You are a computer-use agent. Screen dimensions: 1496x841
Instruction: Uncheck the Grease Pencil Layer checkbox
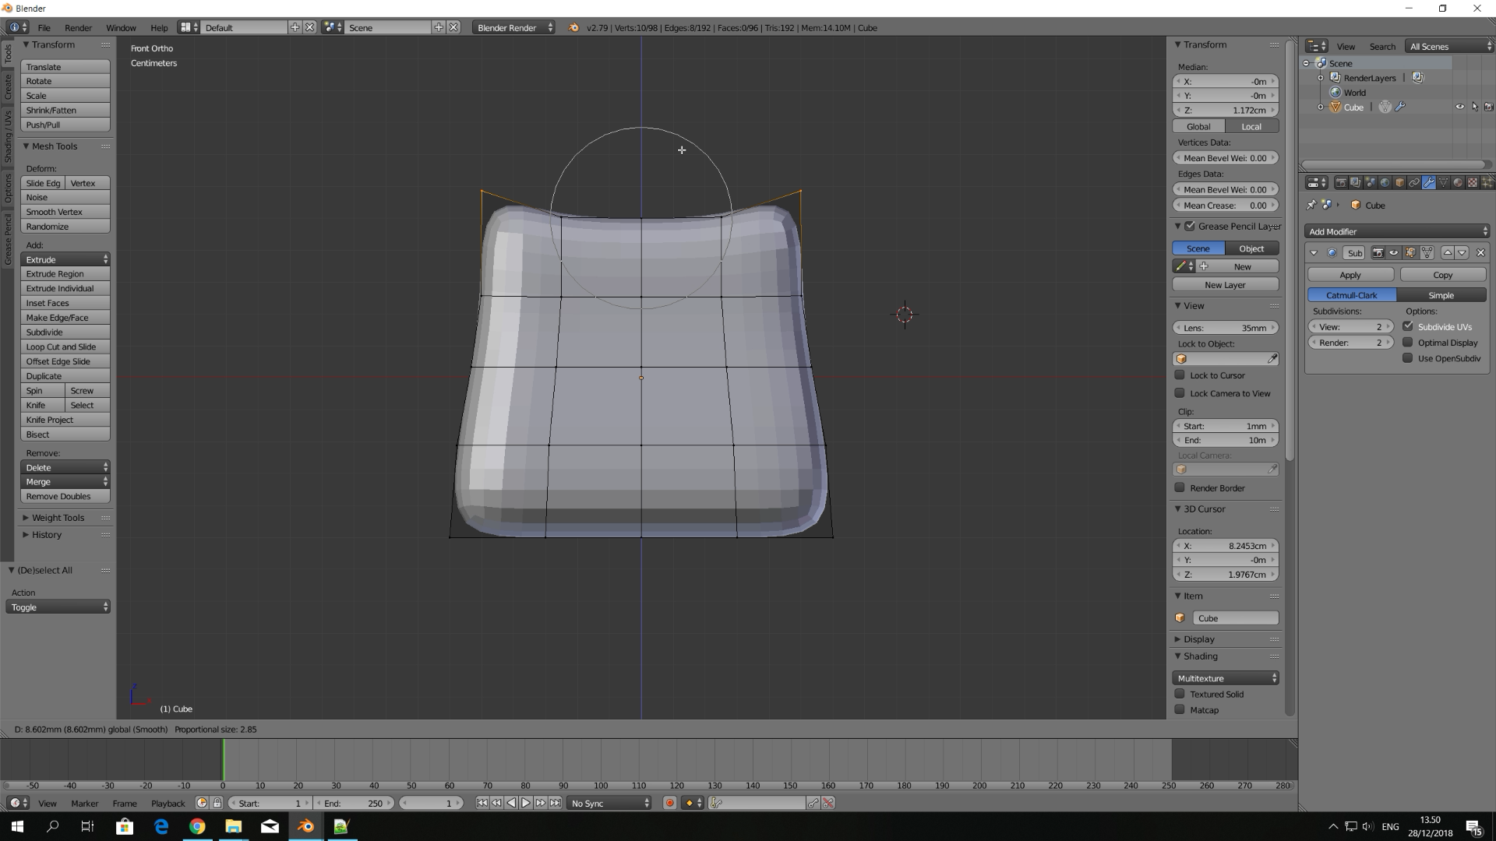[1190, 226]
